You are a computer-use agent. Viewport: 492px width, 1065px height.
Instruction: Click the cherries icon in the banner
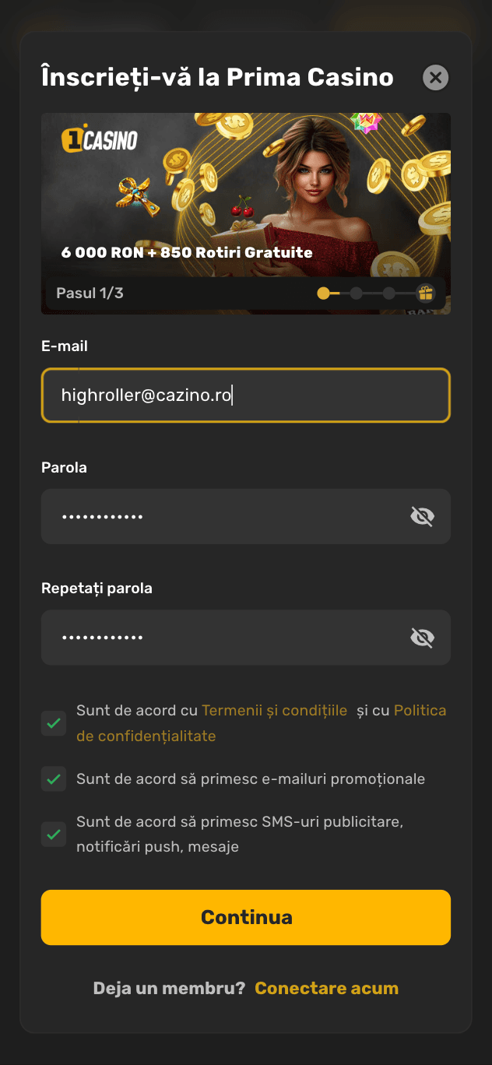(x=242, y=206)
